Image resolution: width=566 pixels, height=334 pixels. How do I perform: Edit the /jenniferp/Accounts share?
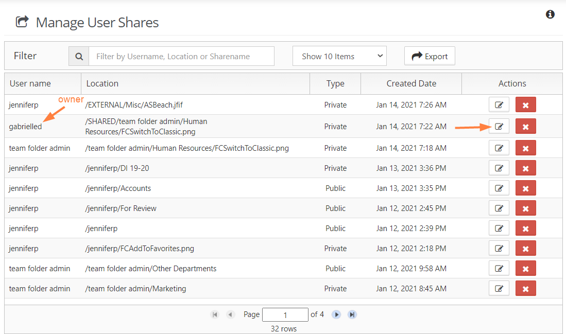coord(499,188)
